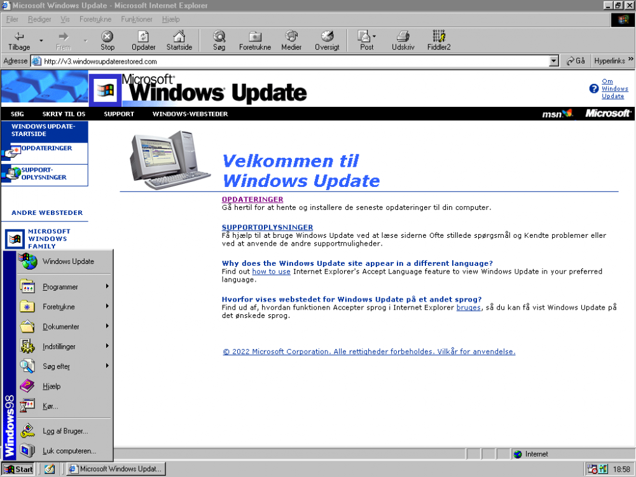Open the SUPPORTOPLYSNINGER link

(267, 227)
